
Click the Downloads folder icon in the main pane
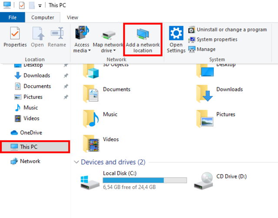point(205,93)
